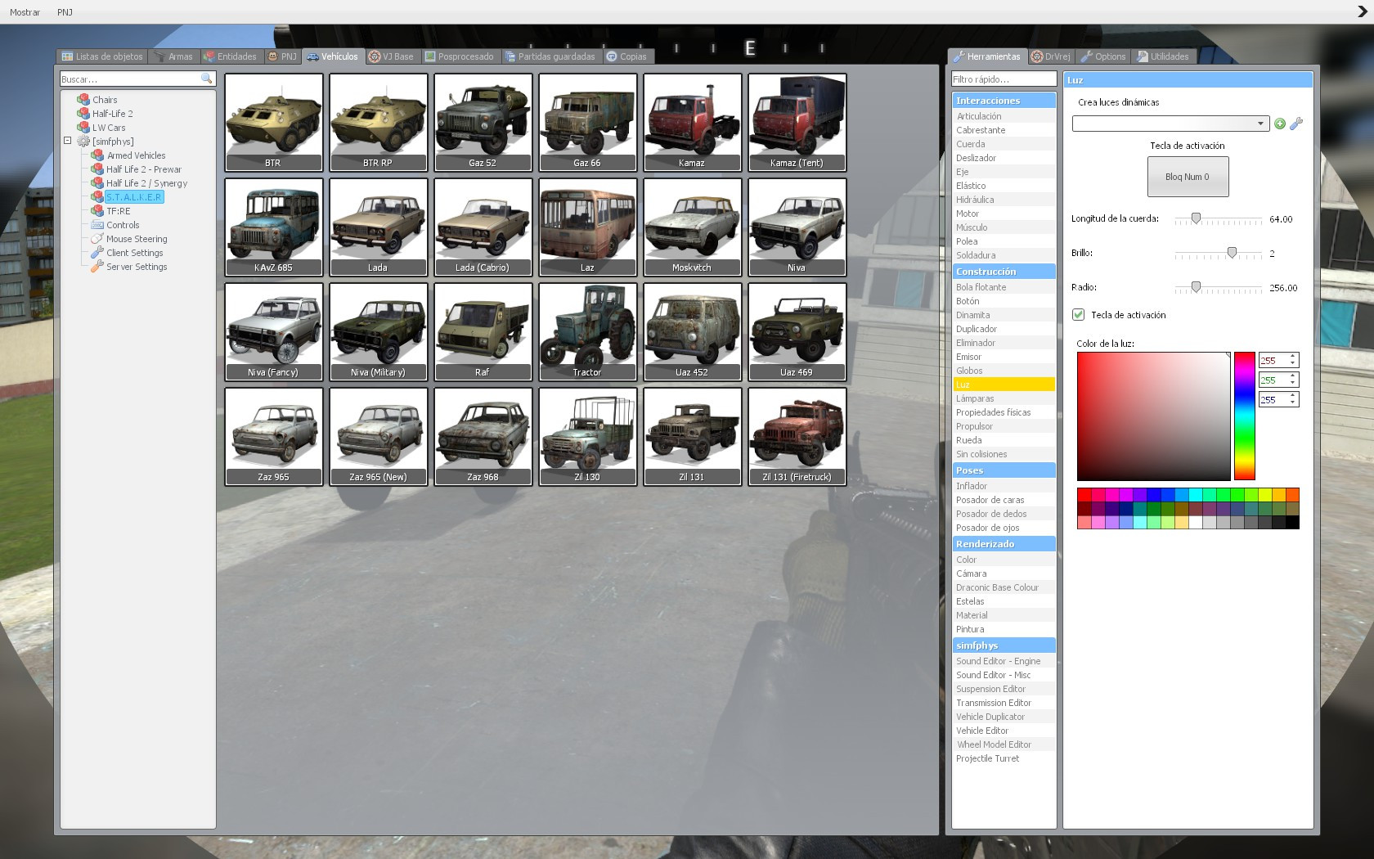Click the Brillo slider handle

tap(1232, 254)
